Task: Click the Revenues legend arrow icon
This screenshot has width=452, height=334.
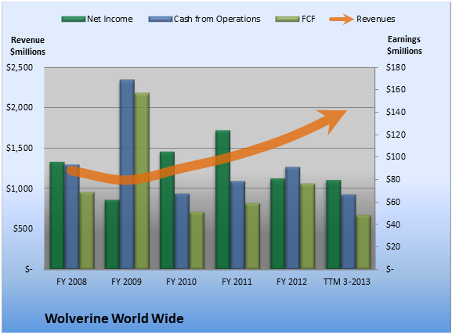Action: 342,20
